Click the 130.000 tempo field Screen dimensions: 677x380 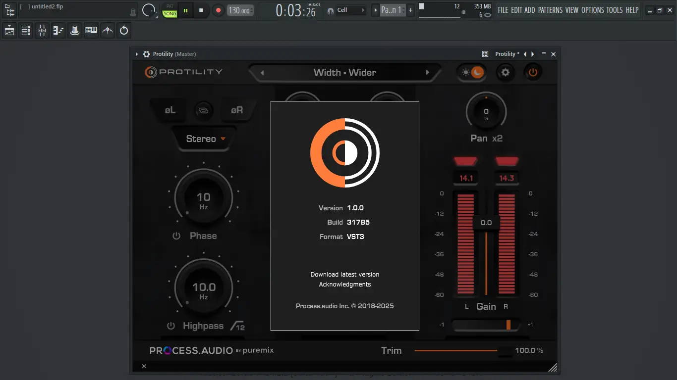(x=240, y=10)
